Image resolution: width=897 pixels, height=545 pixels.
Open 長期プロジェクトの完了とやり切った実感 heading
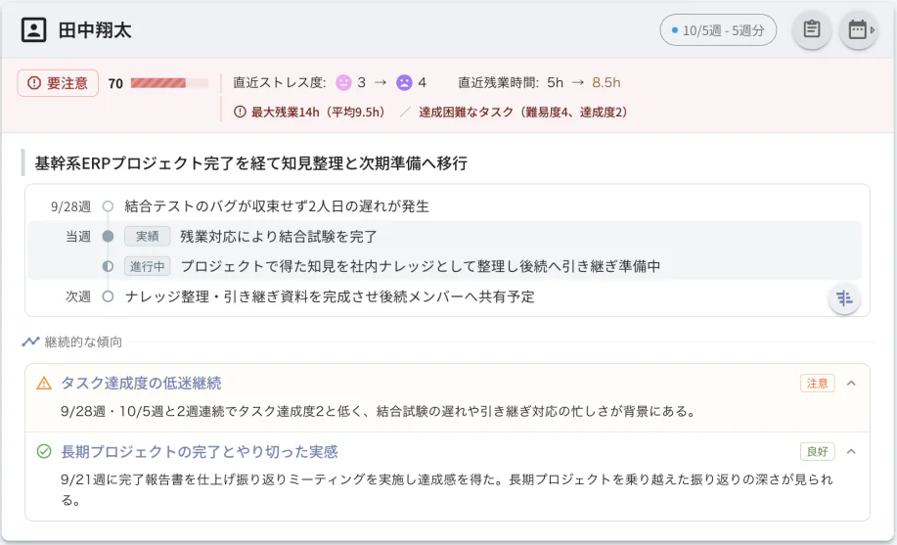click(200, 452)
